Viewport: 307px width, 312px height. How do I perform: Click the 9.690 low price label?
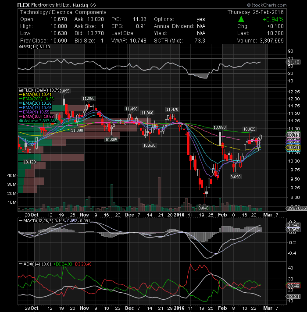[x=236, y=177]
